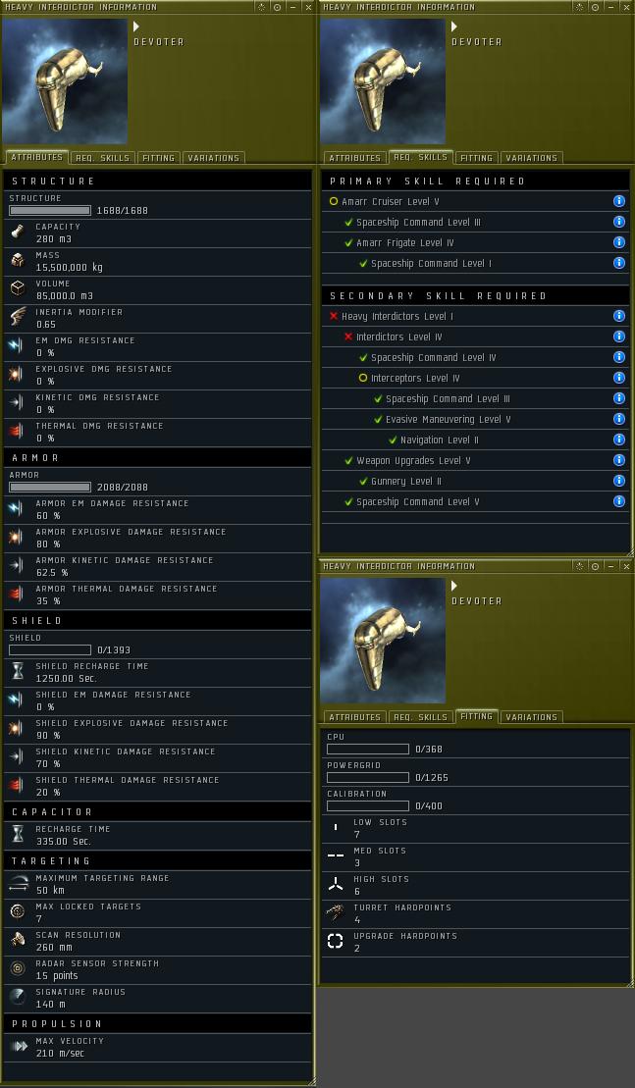The height and width of the screenshot is (1088, 635).
Task: Open Attributes tab in the fitting window
Action: [354, 717]
